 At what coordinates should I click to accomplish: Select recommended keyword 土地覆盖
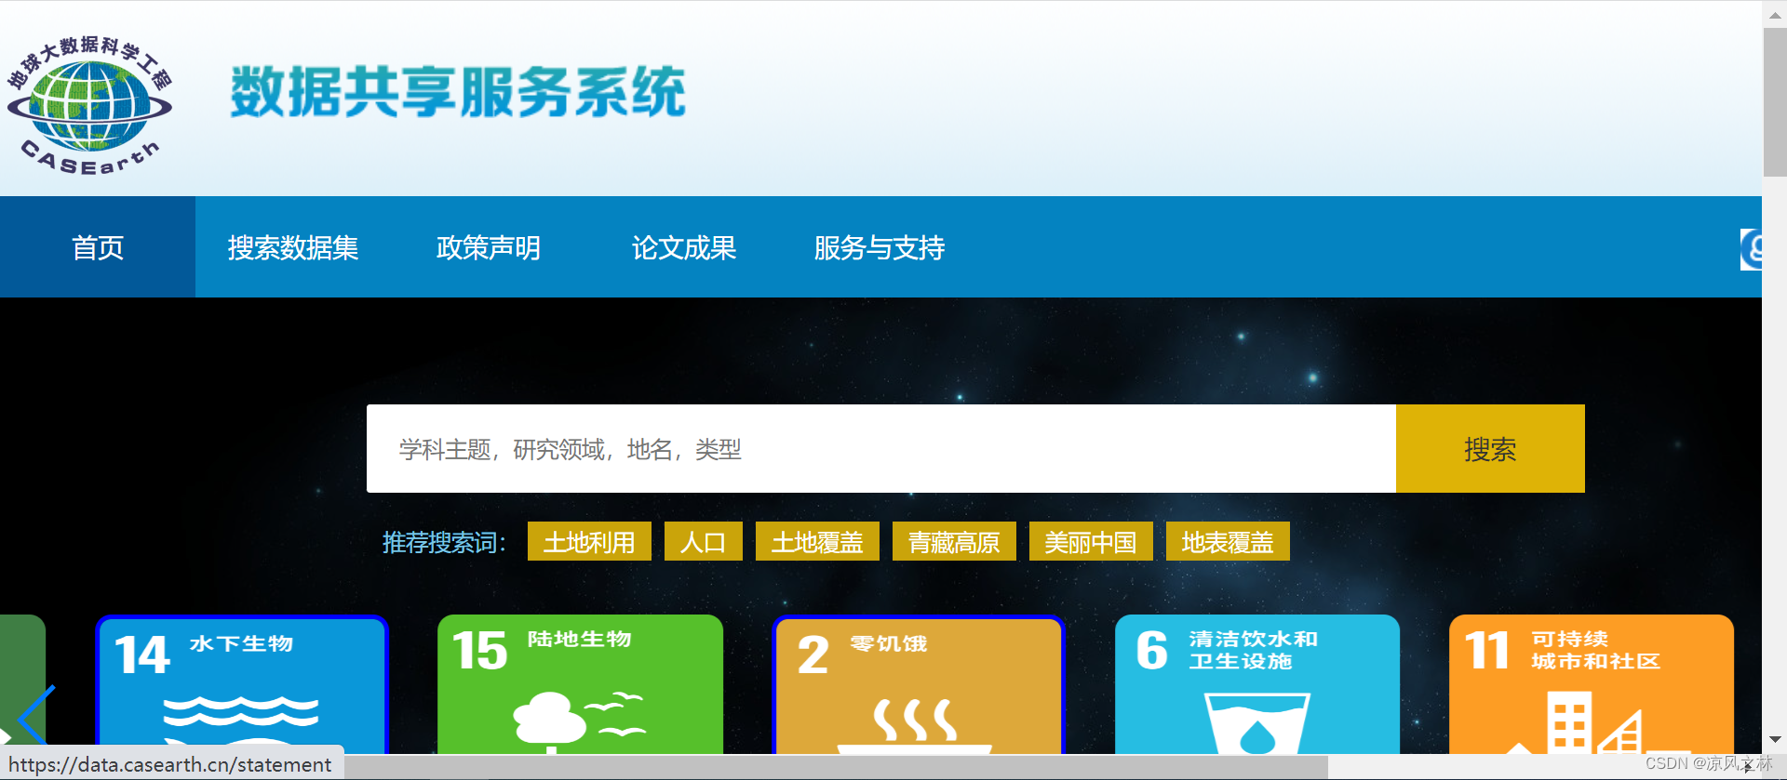[x=817, y=541]
